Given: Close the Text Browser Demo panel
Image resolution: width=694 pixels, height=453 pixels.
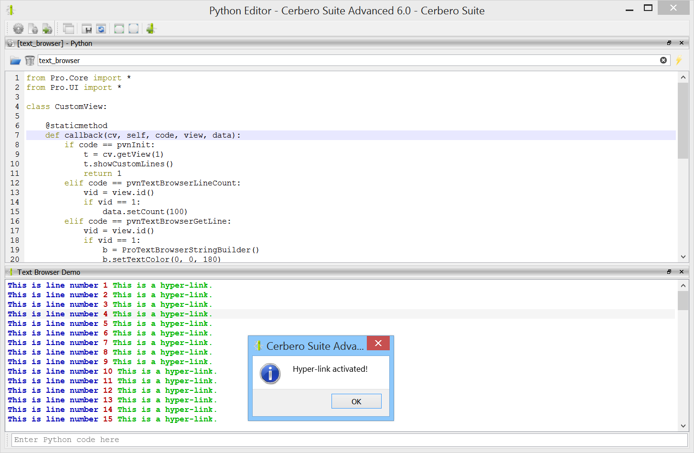Looking at the screenshot, I should [x=682, y=272].
